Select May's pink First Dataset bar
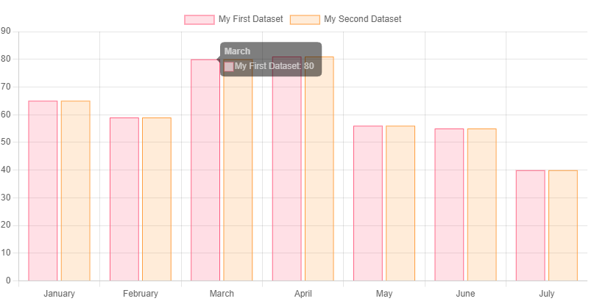Viewport: 597px width, 304px height. [x=368, y=203]
